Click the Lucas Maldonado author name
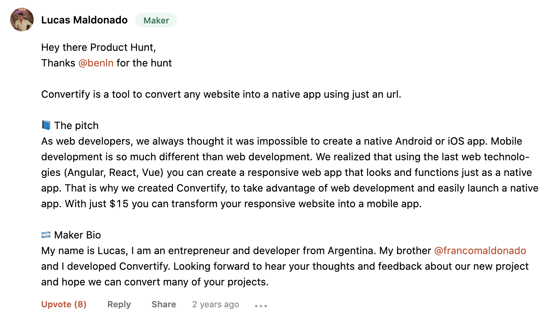554x319 pixels. click(85, 20)
